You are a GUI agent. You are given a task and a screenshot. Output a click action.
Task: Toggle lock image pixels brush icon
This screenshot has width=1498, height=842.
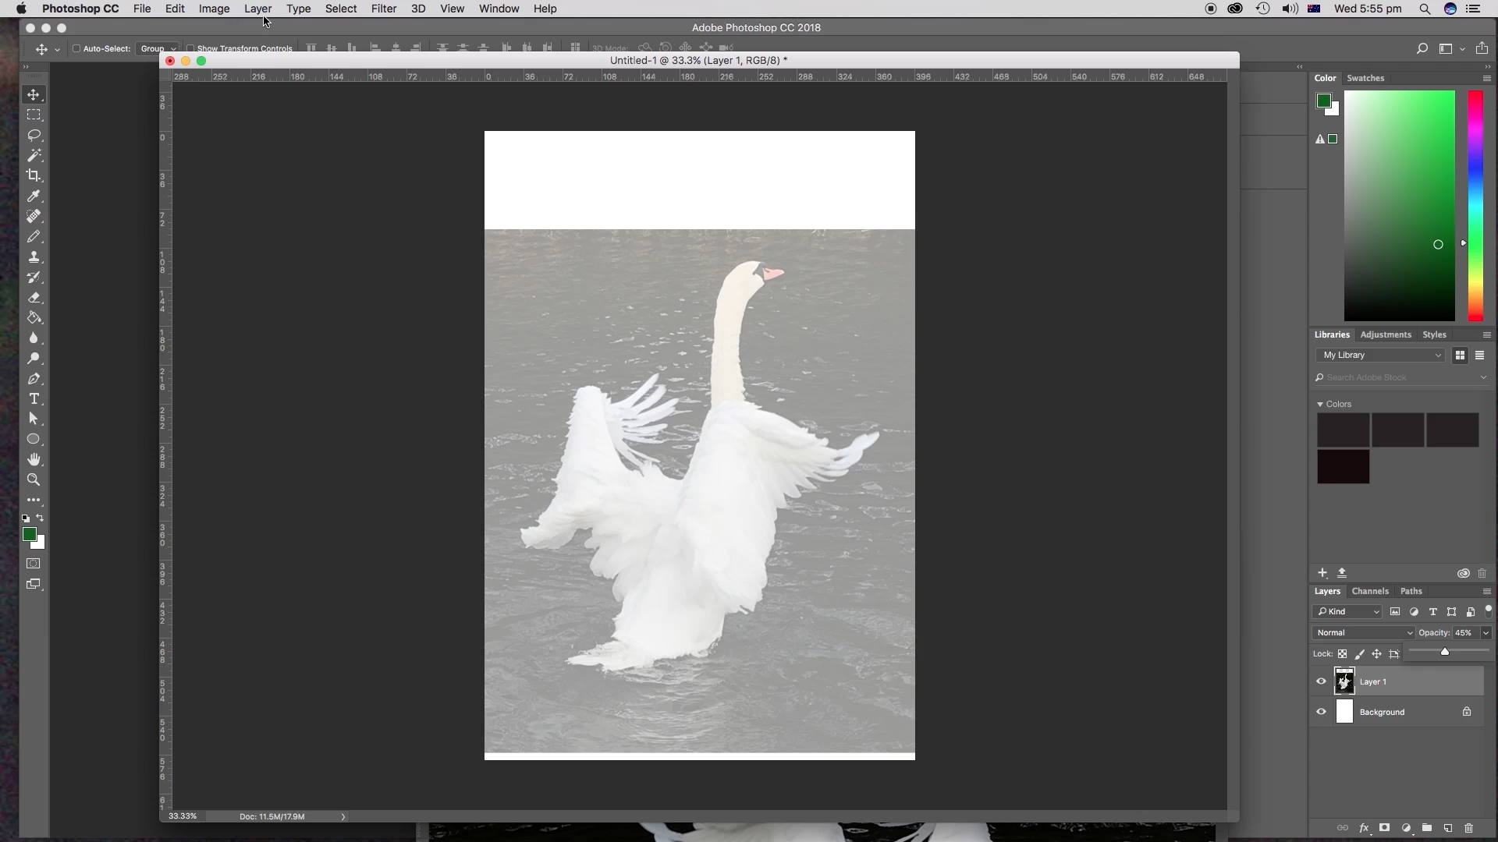1359,654
